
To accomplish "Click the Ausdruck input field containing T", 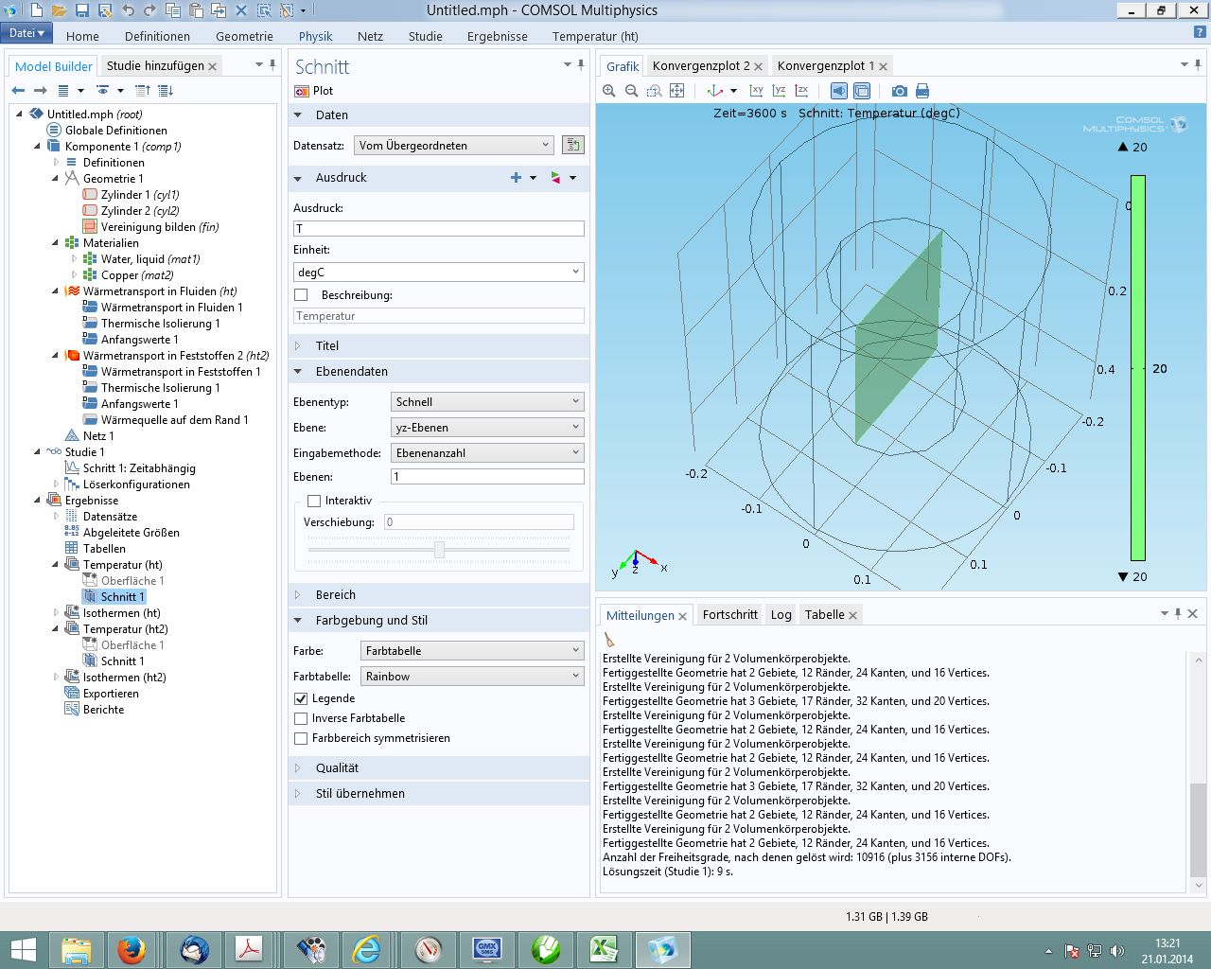I will click(439, 228).
